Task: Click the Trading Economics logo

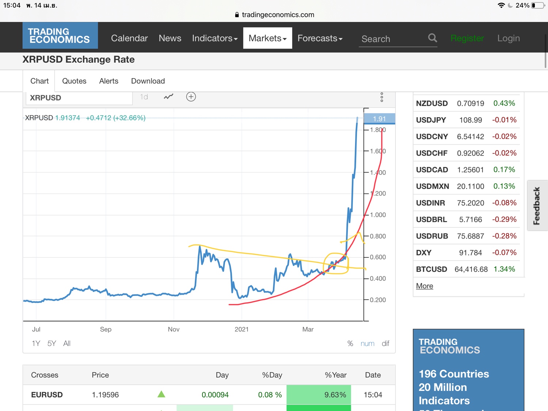Action: [x=60, y=35]
